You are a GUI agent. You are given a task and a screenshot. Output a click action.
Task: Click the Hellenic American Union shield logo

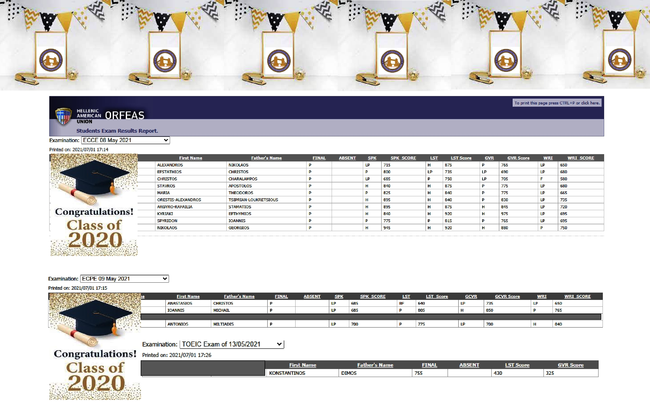(63, 116)
